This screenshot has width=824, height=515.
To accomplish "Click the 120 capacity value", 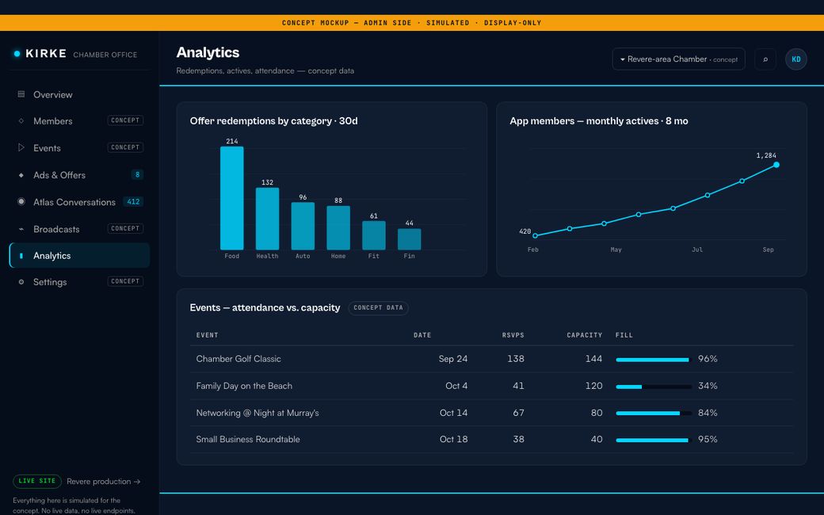I will [593, 386].
